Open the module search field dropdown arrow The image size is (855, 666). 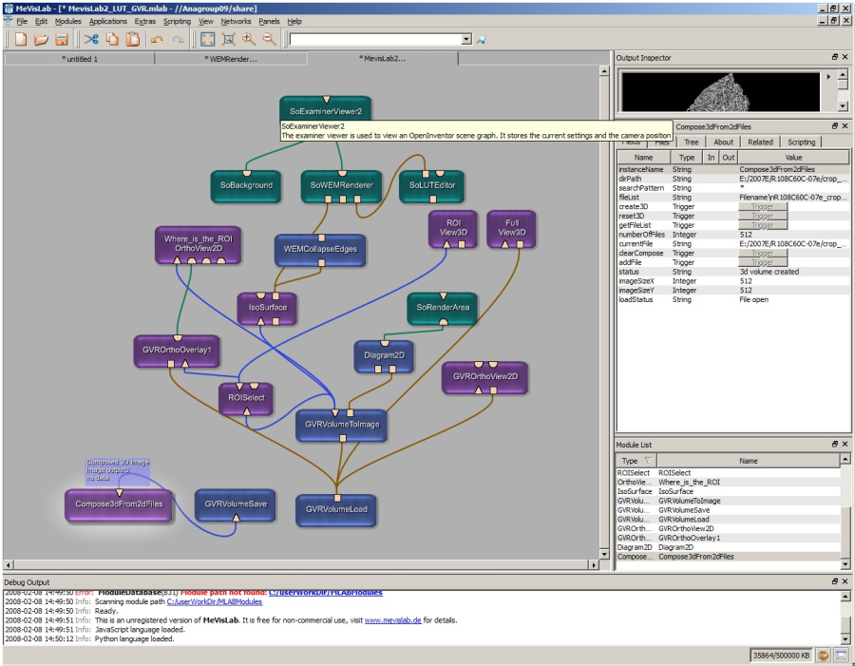click(x=466, y=39)
